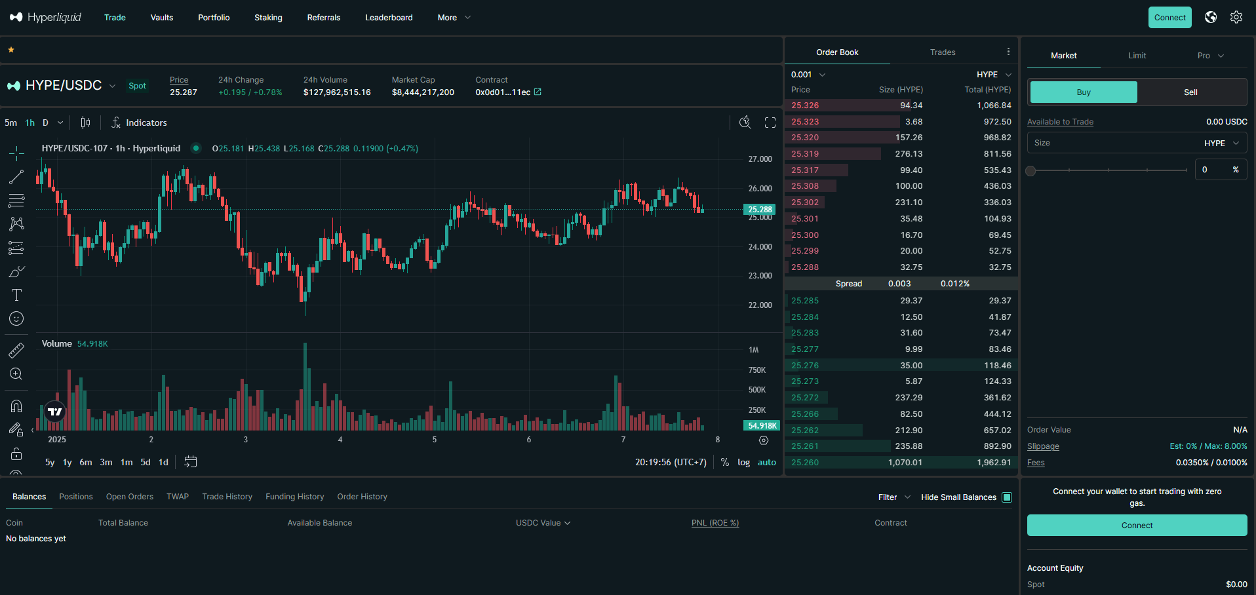This screenshot has height=595, width=1256.
Task: Open the candlestick chart type icon
Action: (x=85, y=123)
